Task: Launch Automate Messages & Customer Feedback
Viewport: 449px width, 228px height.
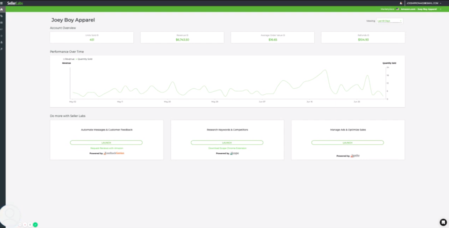Action: 106,142
